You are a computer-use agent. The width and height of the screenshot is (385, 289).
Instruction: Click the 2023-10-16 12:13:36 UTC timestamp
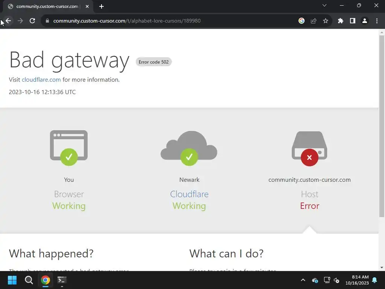[x=42, y=92]
